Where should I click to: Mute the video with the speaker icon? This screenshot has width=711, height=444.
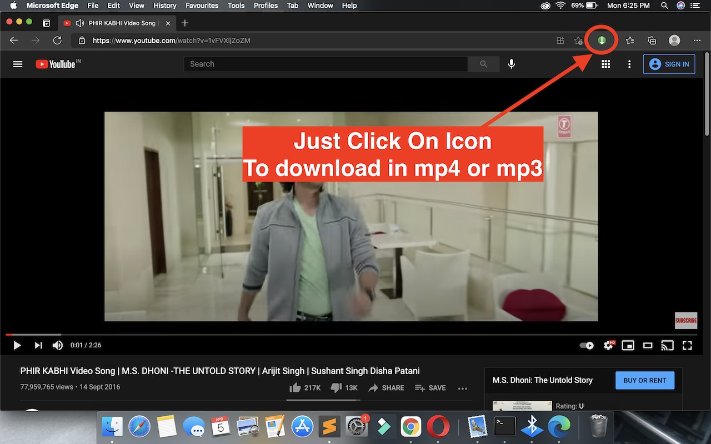(x=58, y=345)
